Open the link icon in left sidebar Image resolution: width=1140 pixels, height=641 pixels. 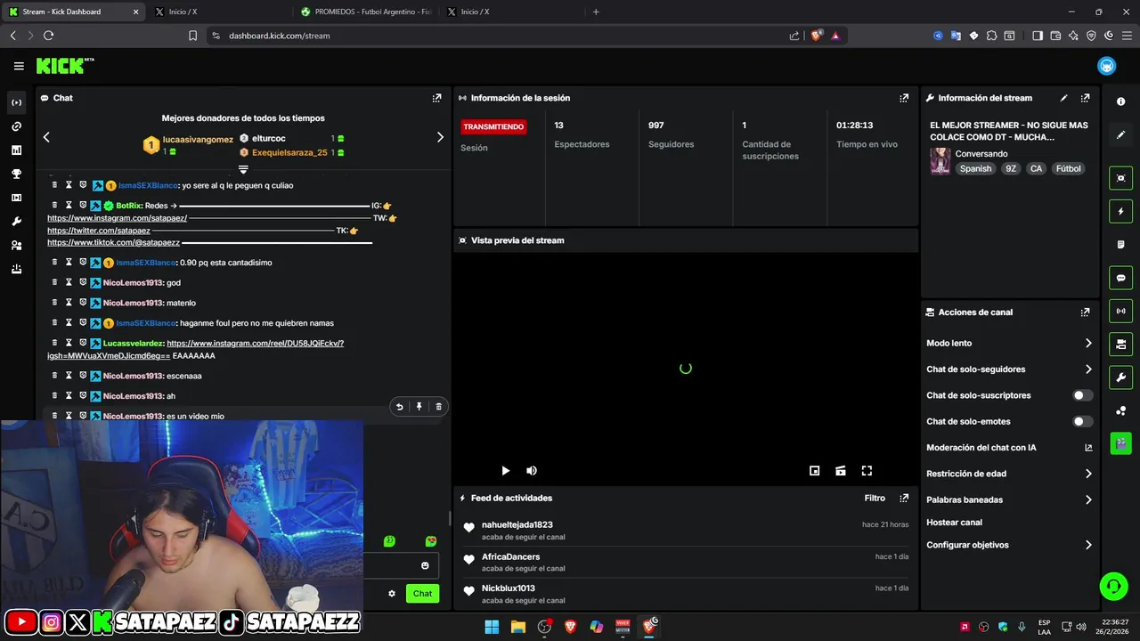click(16, 126)
